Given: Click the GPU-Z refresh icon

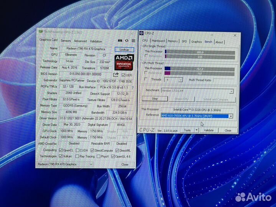Looking at the screenshot, I should tap(127, 41).
